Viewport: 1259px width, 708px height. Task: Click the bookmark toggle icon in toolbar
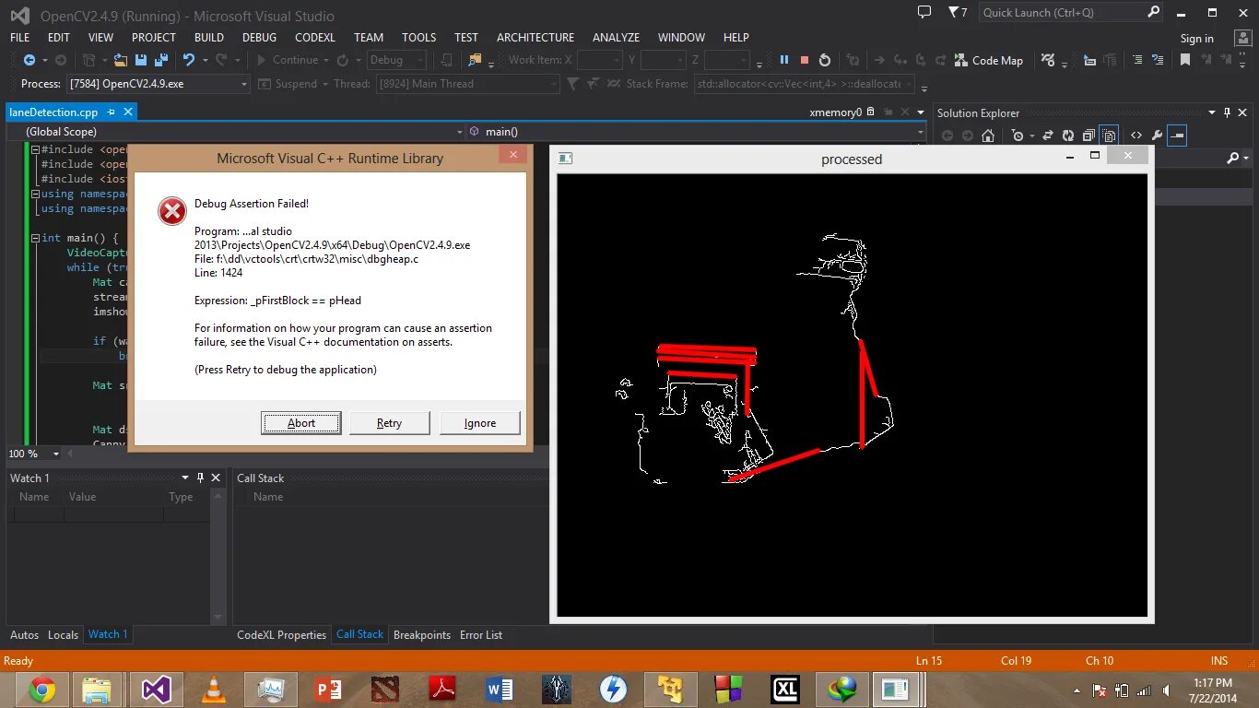[x=1185, y=60]
